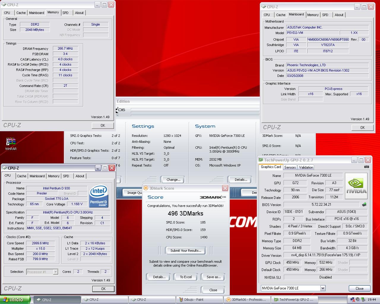The height and width of the screenshot is (304, 380).
Task: Click the 496 3DMarks score text
Action: [x=186, y=213]
